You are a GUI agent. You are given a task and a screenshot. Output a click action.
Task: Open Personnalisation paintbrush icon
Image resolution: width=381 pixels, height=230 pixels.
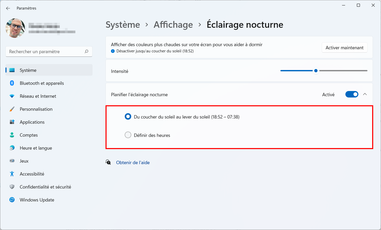(x=12, y=109)
